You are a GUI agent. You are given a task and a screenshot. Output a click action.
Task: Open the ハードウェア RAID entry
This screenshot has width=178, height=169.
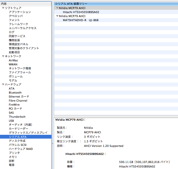pos(21,149)
